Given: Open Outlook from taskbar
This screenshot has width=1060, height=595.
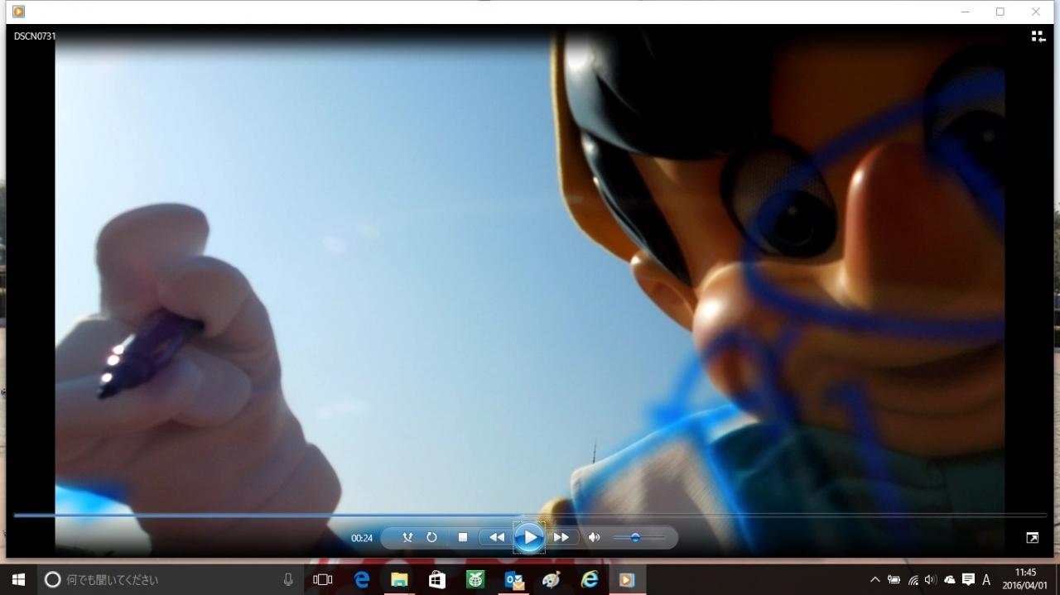Looking at the screenshot, I should tap(513, 579).
